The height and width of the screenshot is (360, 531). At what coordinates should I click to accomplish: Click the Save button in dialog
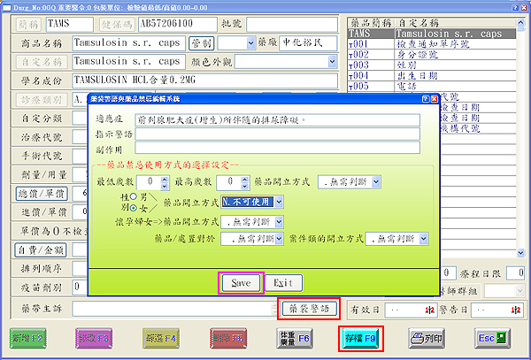pos(241,283)
